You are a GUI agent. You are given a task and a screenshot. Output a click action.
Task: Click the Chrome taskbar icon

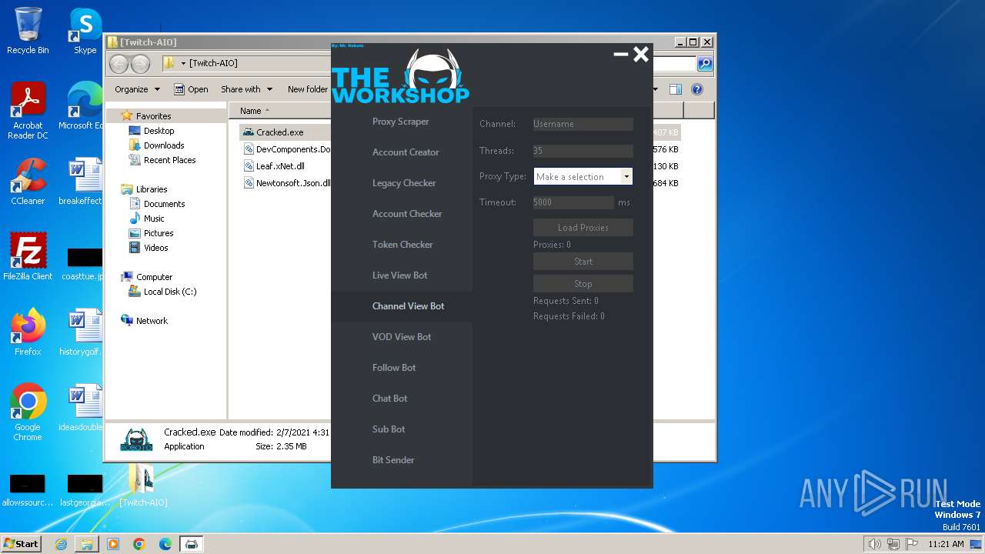139,544
